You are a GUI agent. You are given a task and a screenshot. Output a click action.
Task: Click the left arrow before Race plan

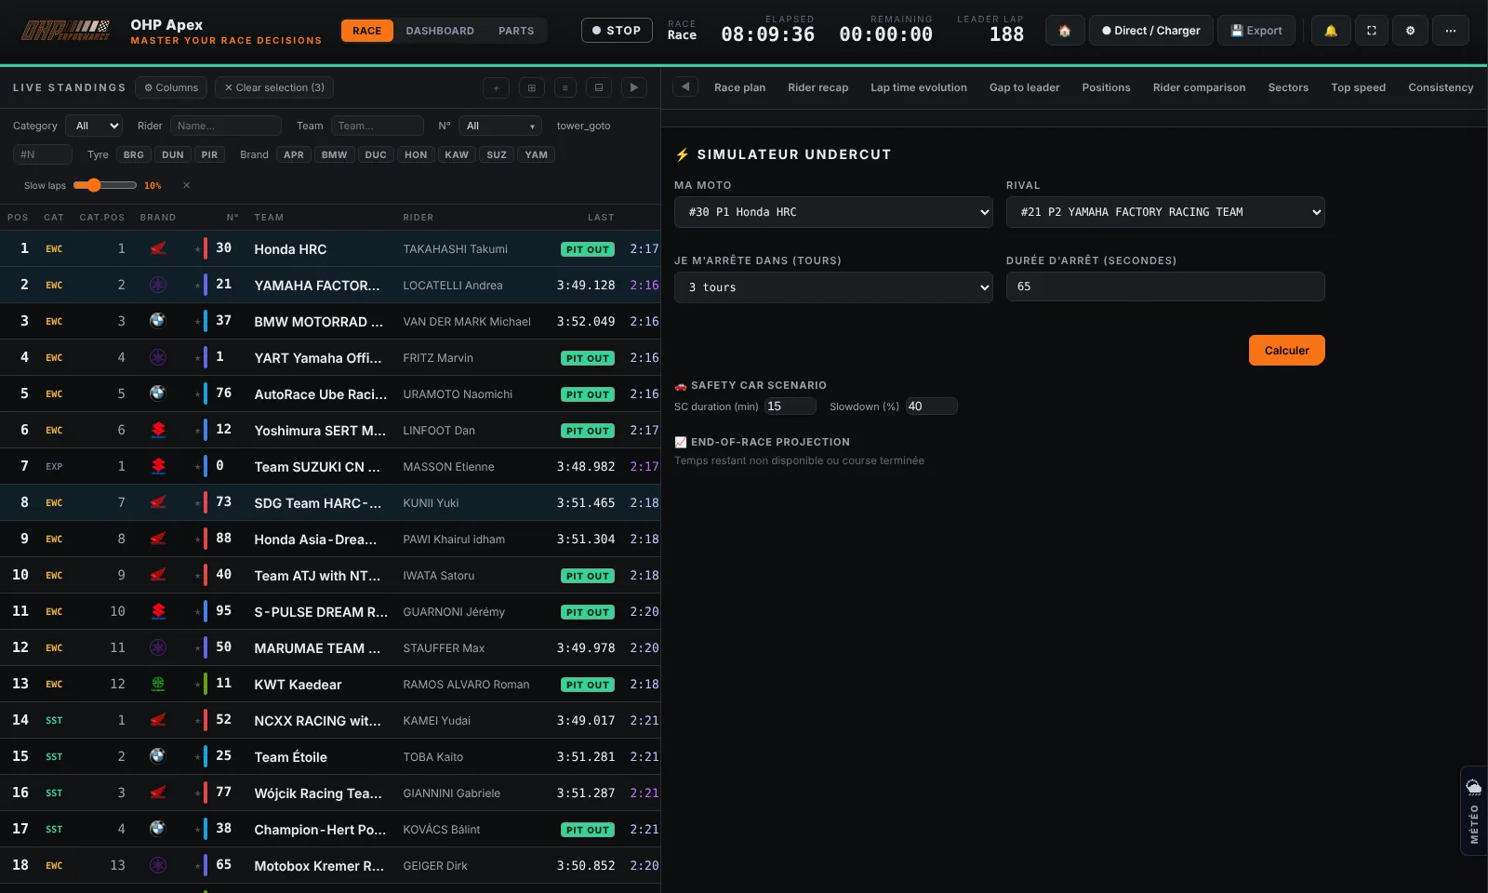[x=685, y=87]
